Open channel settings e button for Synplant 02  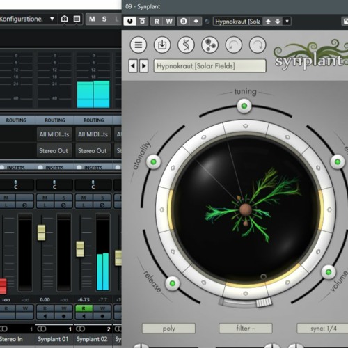(x=102, y=205)
